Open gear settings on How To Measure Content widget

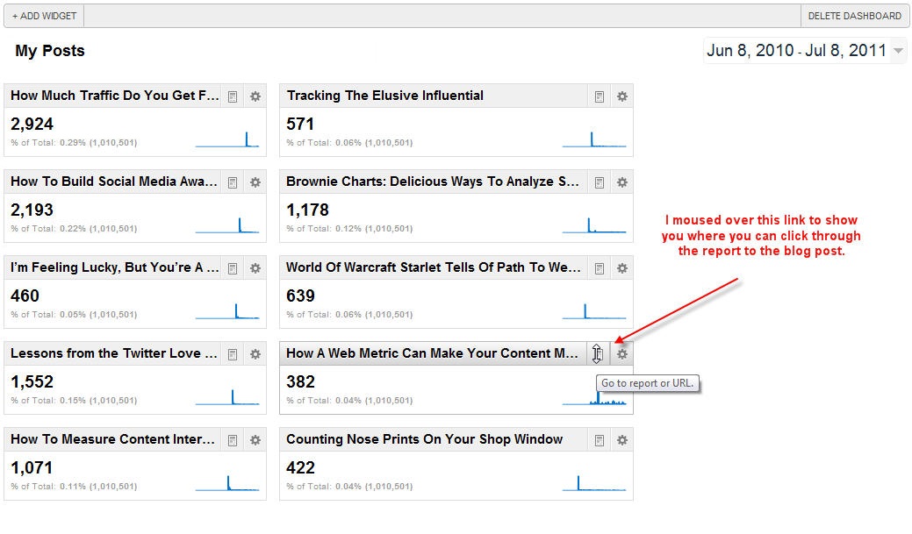[x=255, y=440]
